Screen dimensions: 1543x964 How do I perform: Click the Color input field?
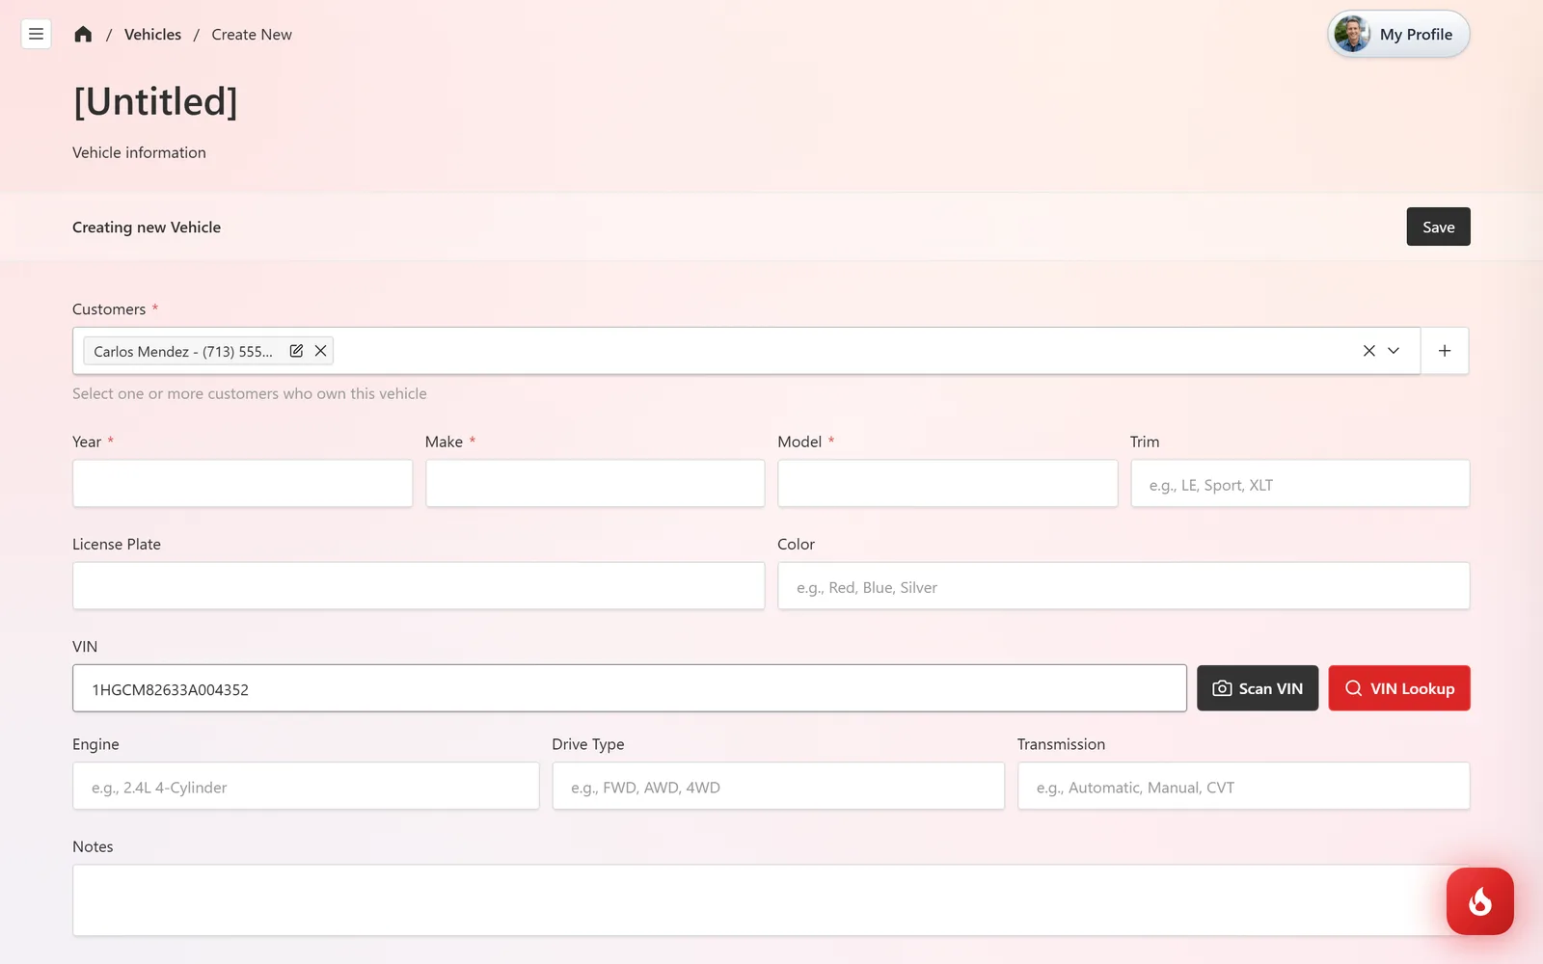(x=1123, y=585)
